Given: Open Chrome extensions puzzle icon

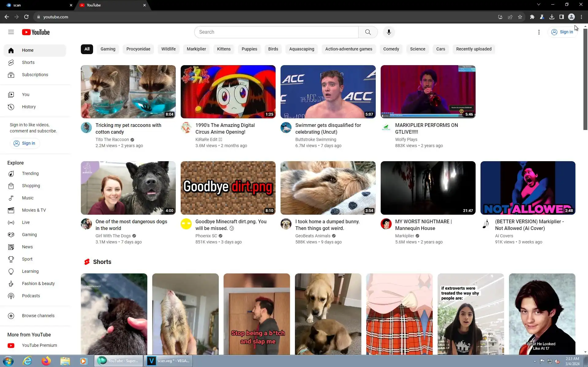Looking at the screenshot, I should click(x=532, y=17).
